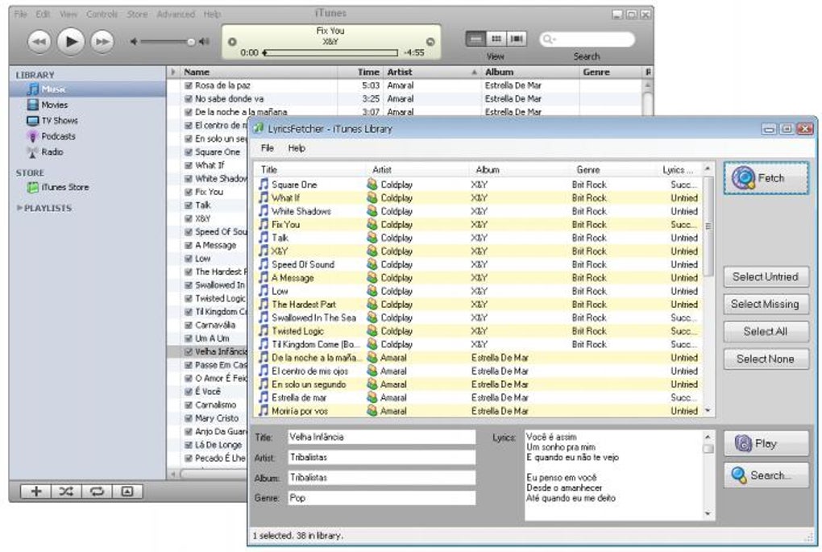This screenshot has width=822, height=552.
Task: Toggle repeat in iTunes bottom bar
Action: point(97,492)
